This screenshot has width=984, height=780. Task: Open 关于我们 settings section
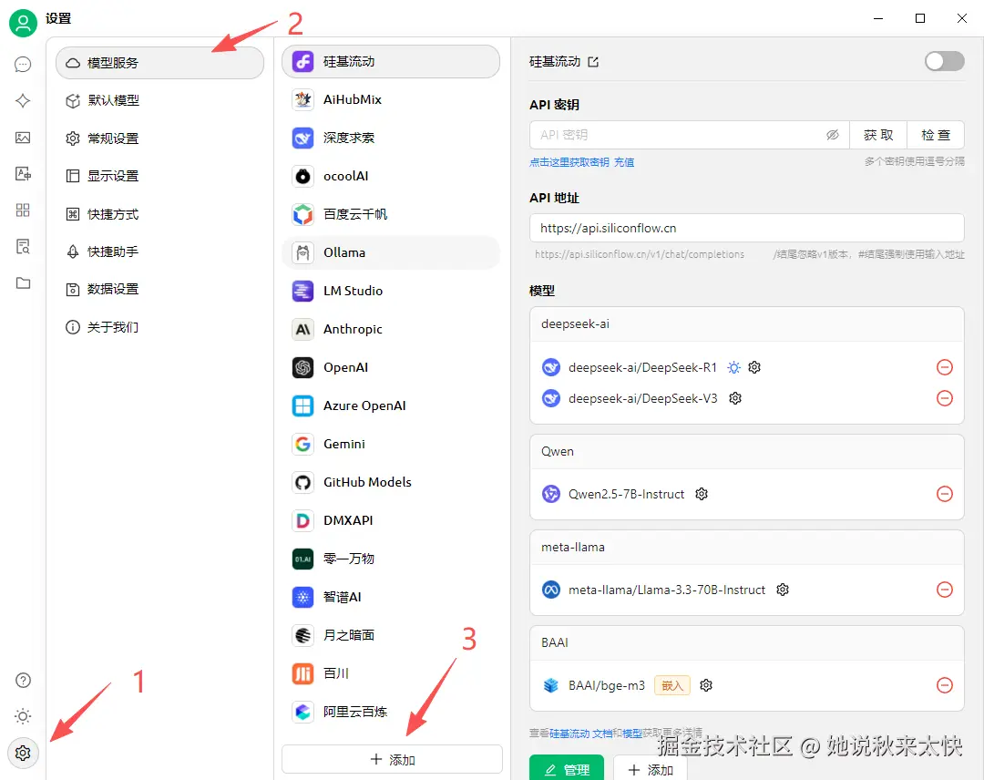pos(160,327)
